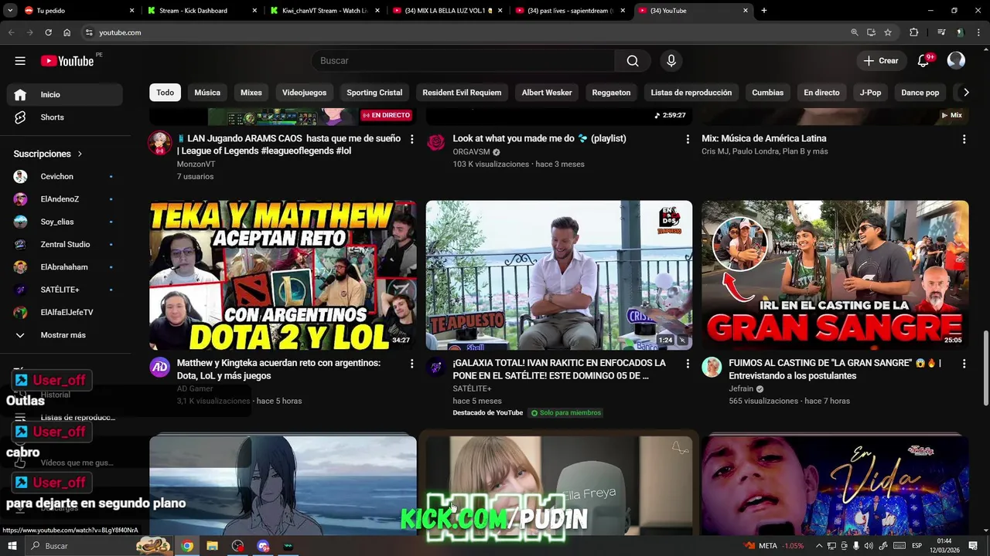The image size is (990, 556).
Task: Click the Jefrain channel avatar
Action: pos(712,367)
